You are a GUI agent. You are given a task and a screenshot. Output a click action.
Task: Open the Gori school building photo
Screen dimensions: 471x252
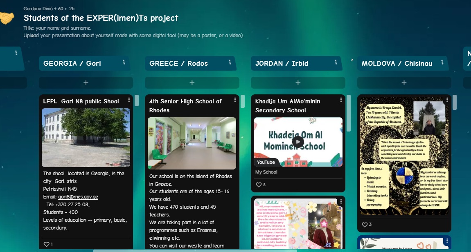tap(86, 137)
